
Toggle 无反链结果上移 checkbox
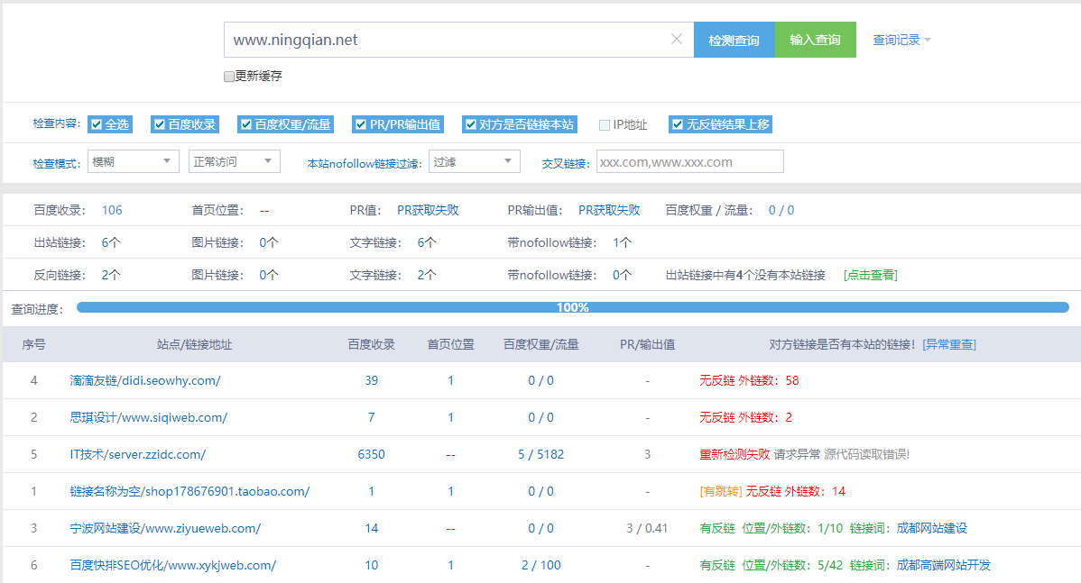pos(677,124)
